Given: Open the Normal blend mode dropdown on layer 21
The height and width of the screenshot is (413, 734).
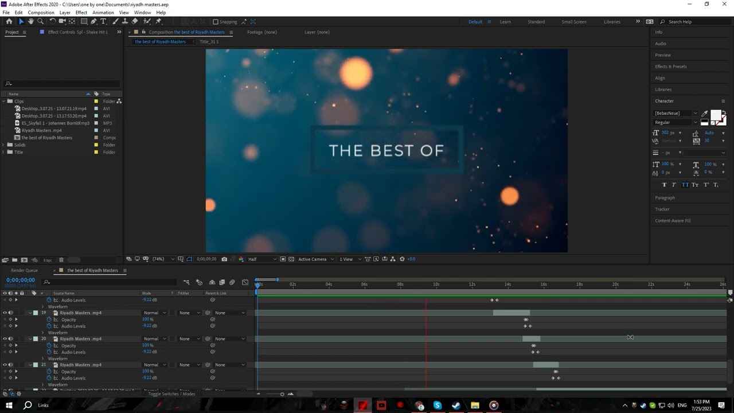Looking at the screenshot, I should [x=155, y=365].
